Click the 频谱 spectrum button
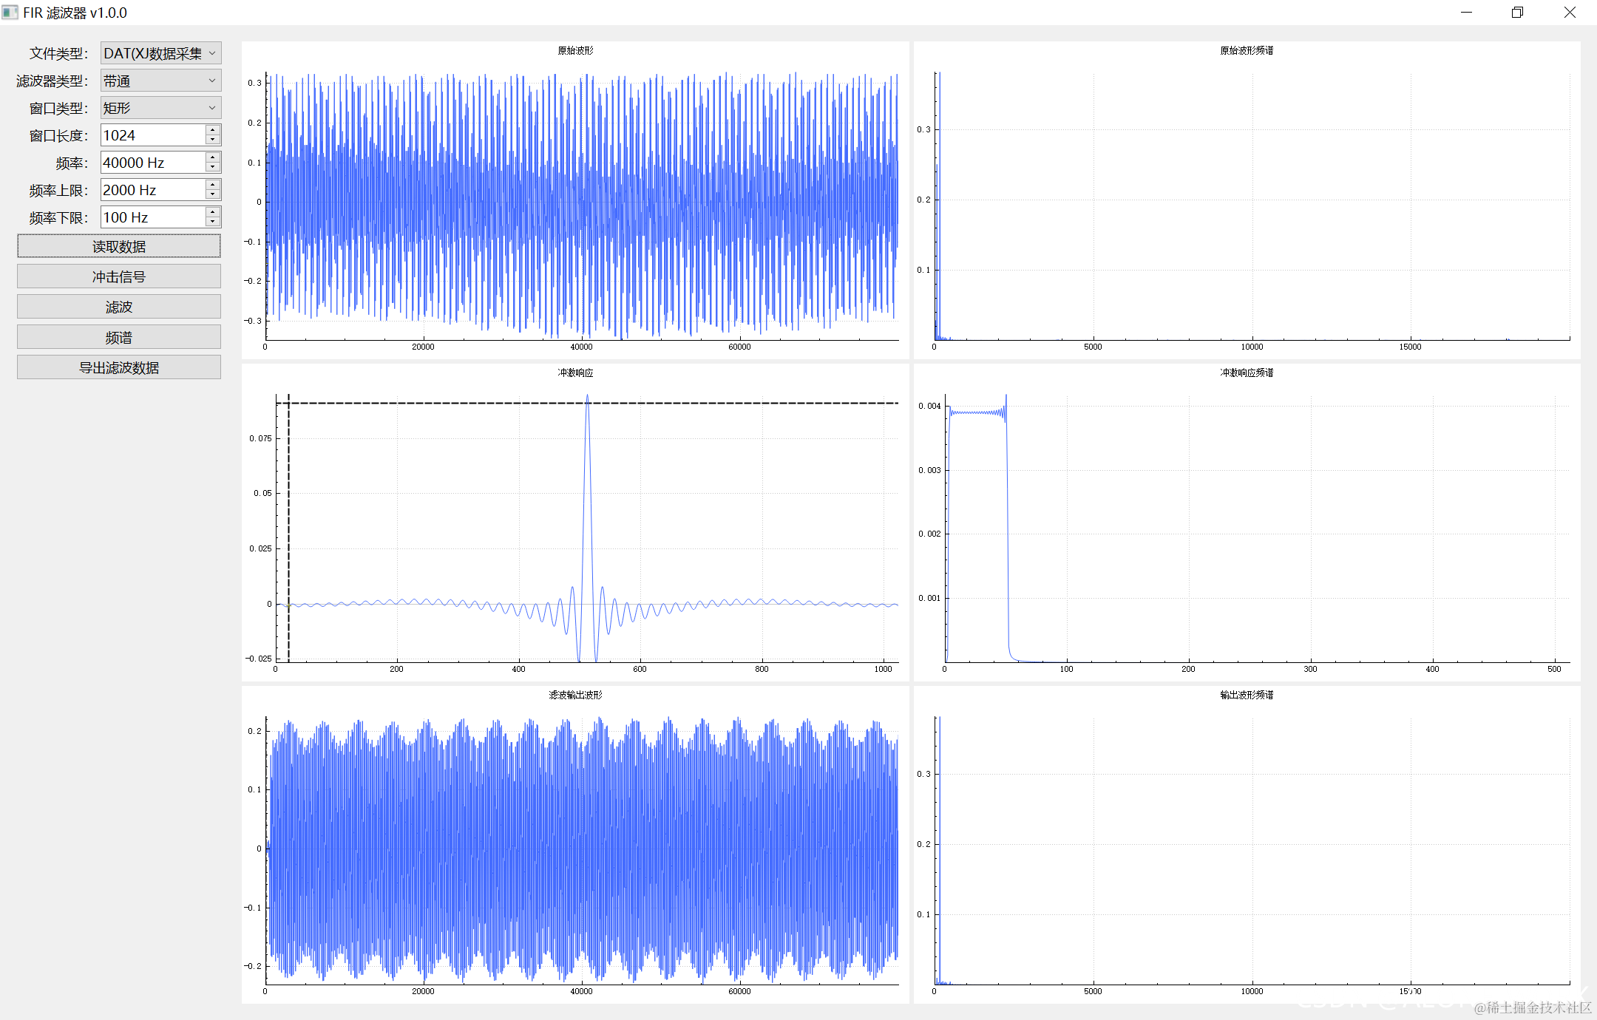Viewport: 1597px width, 1020px height. 119,338
